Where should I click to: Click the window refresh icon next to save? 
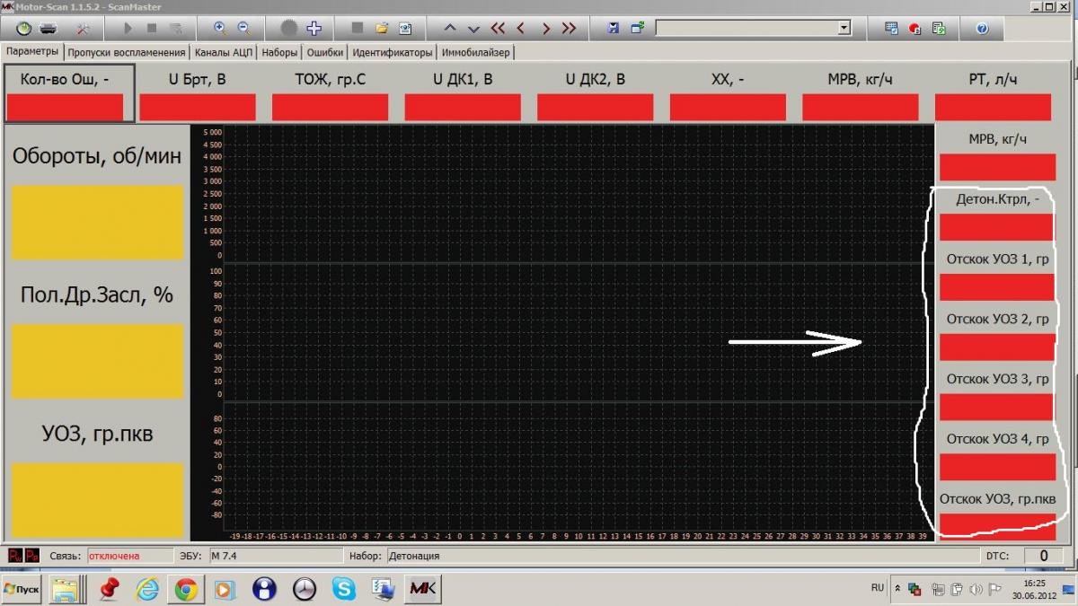[637, 28]
